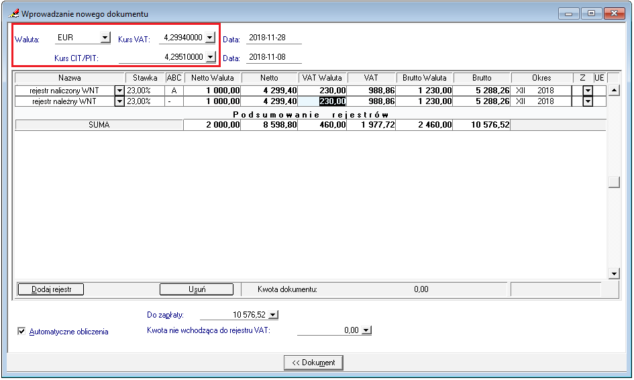Click the Brutto Waluta column header
The image size is (634, 380).
tap(425, 78)
